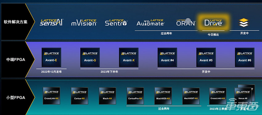The width and height of the screenshot is (262, 115).
Task: Select the highlighted Lattice Drive logo
Action: tap(213, 22)
